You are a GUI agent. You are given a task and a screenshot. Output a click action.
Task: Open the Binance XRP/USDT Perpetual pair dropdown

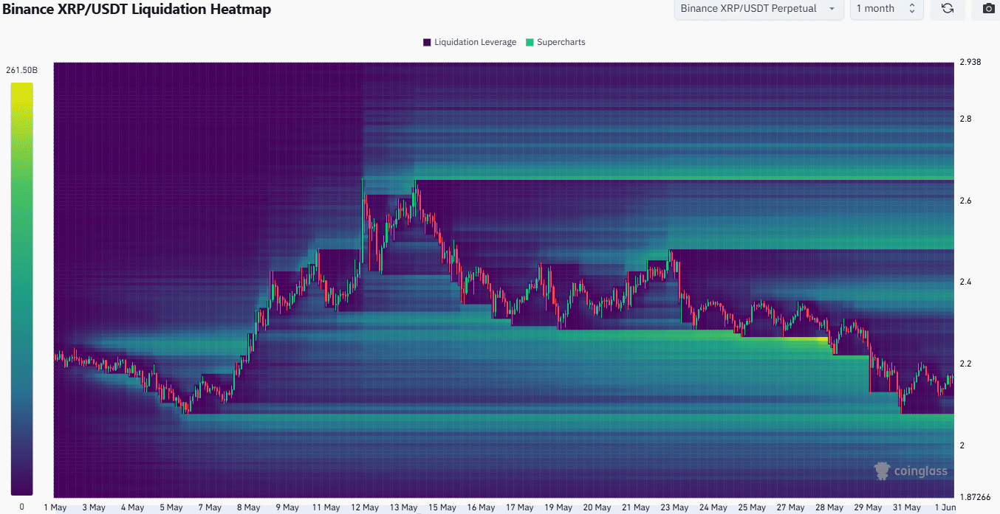[x=758, y=9]
